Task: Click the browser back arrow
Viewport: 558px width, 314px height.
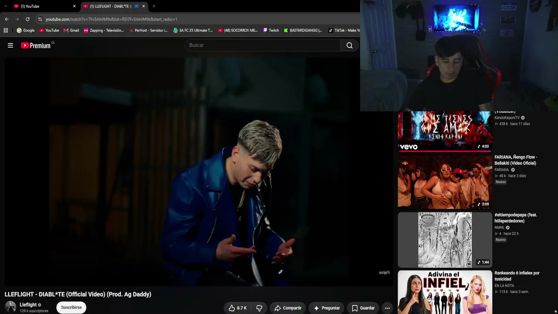Action: click(x=7, y=19)
